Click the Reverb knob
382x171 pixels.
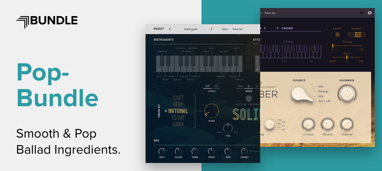[327, 124]
